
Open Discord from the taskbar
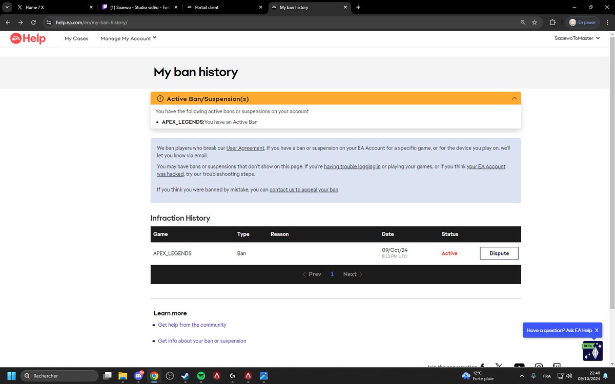(x=138, y=375)
